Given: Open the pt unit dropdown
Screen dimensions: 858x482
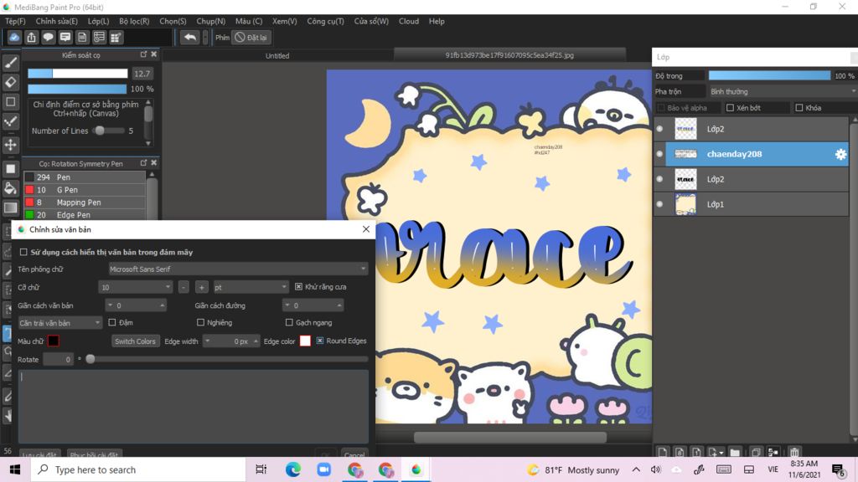Looking at the screenshot, I should (250, 287).
